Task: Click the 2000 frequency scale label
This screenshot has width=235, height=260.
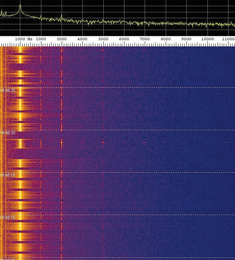Action: 41,39
